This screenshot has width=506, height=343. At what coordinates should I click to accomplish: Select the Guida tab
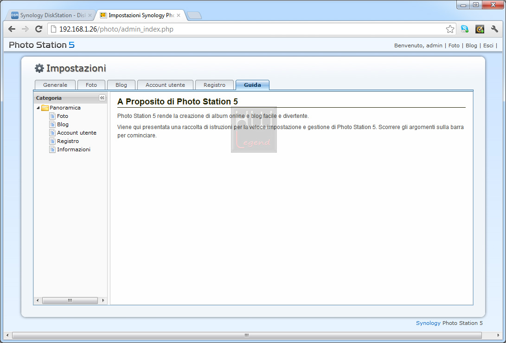coord(252,85)
